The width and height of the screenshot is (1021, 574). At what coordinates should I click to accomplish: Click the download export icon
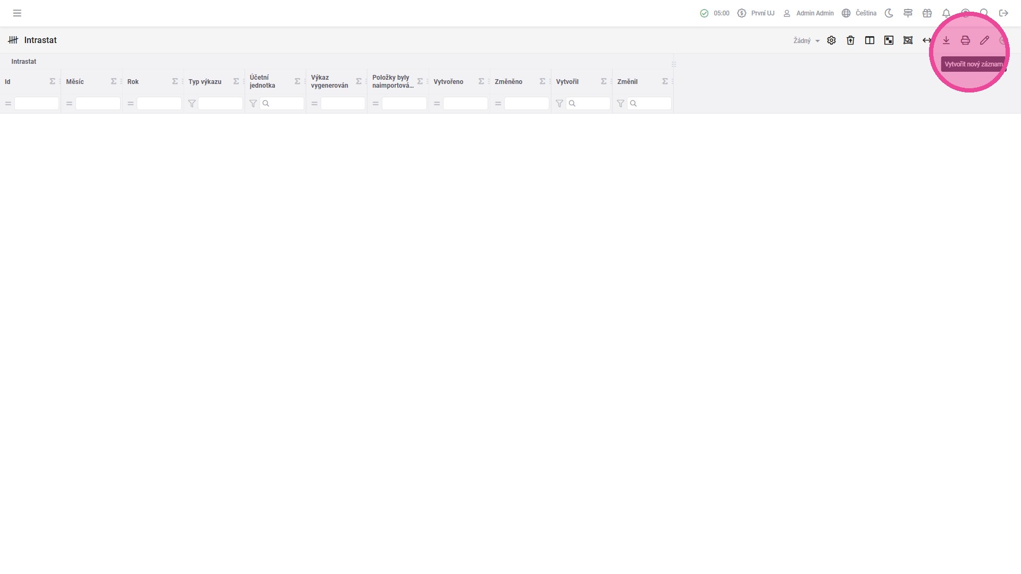point(946,40)
